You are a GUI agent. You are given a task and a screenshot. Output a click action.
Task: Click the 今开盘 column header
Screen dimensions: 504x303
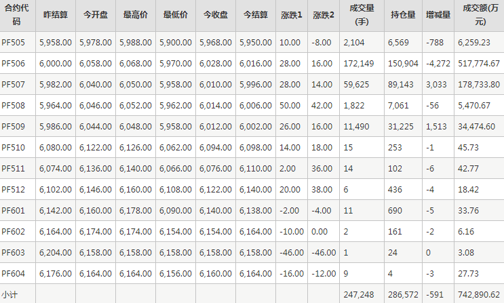point(96,15)
